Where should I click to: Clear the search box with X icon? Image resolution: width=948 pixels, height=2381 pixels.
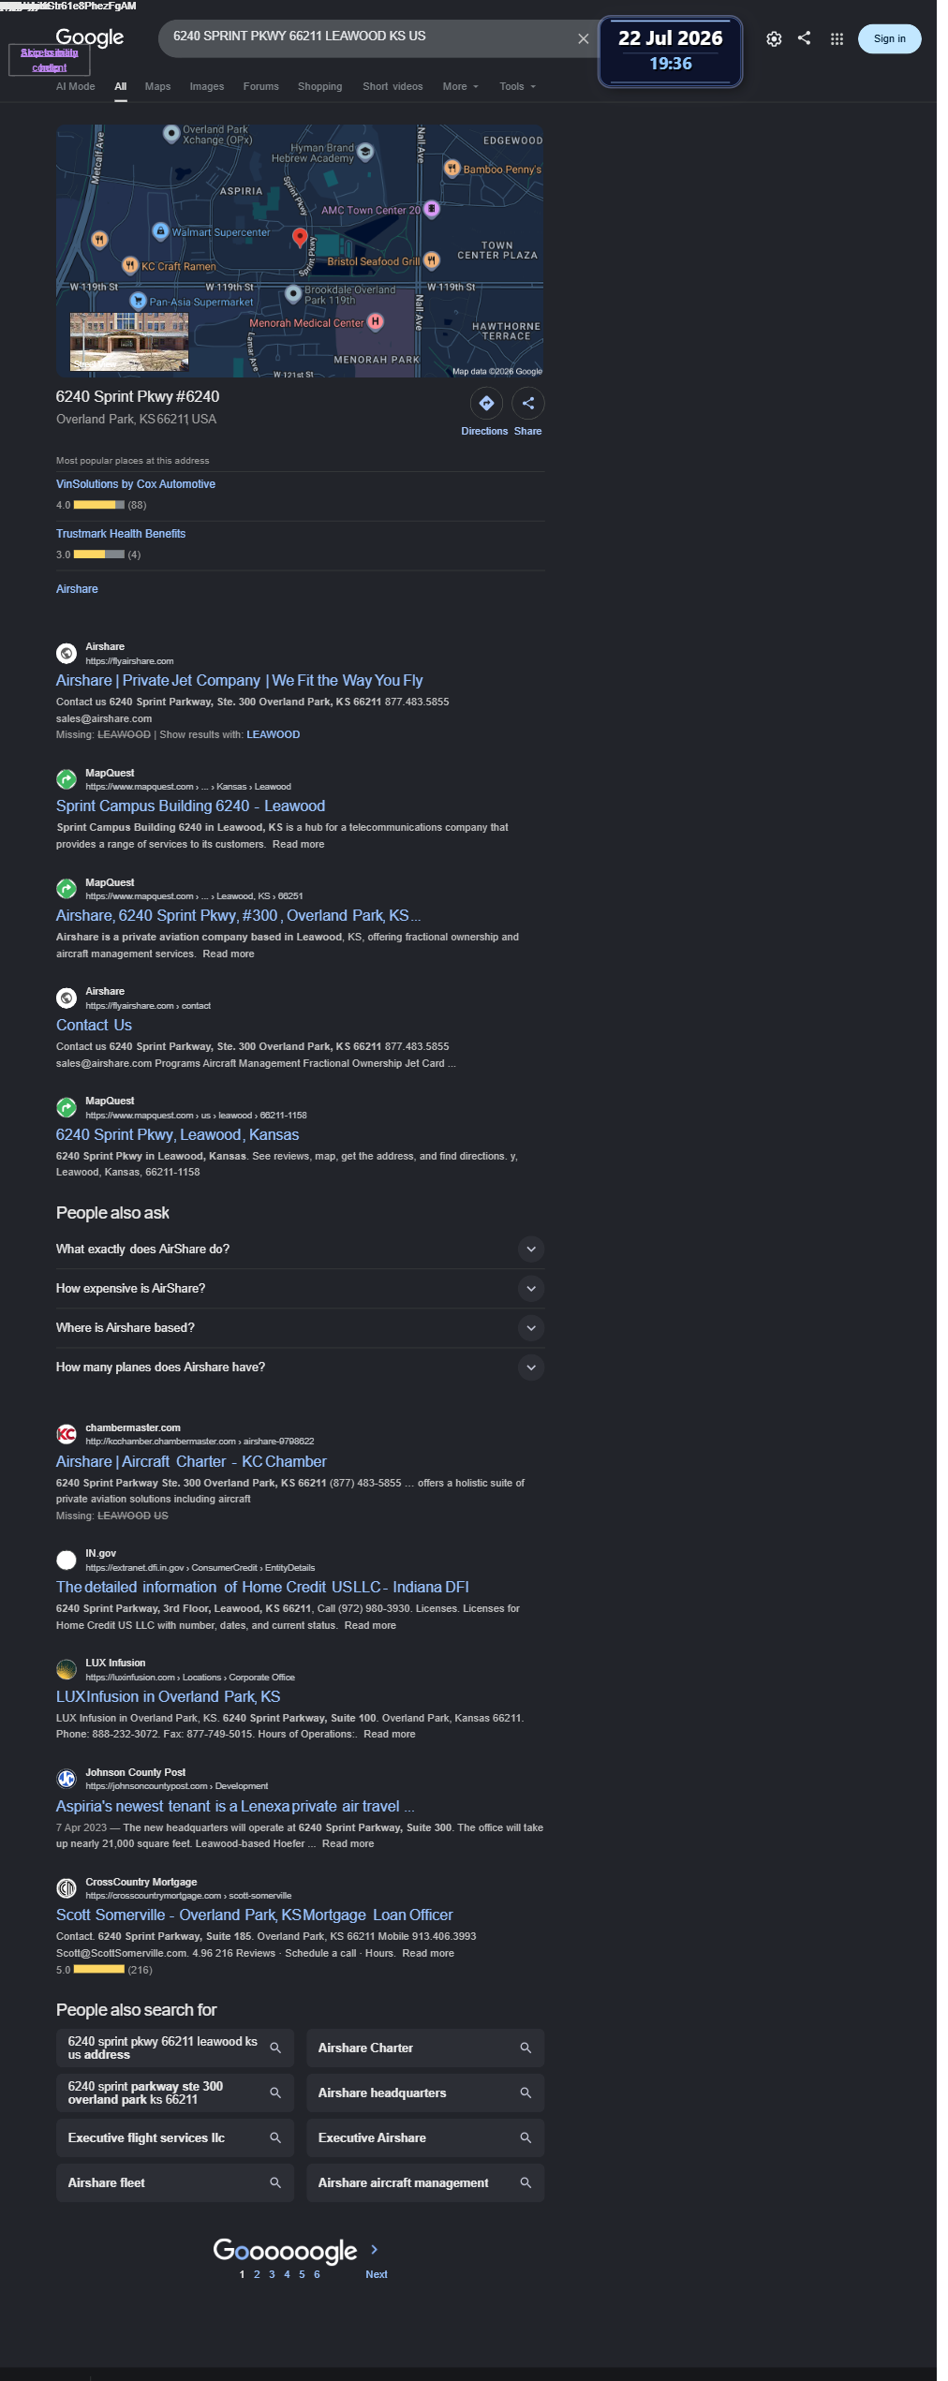click(x=583, y=38)
